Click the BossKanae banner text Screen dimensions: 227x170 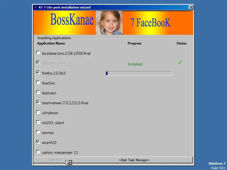[72, 20]
